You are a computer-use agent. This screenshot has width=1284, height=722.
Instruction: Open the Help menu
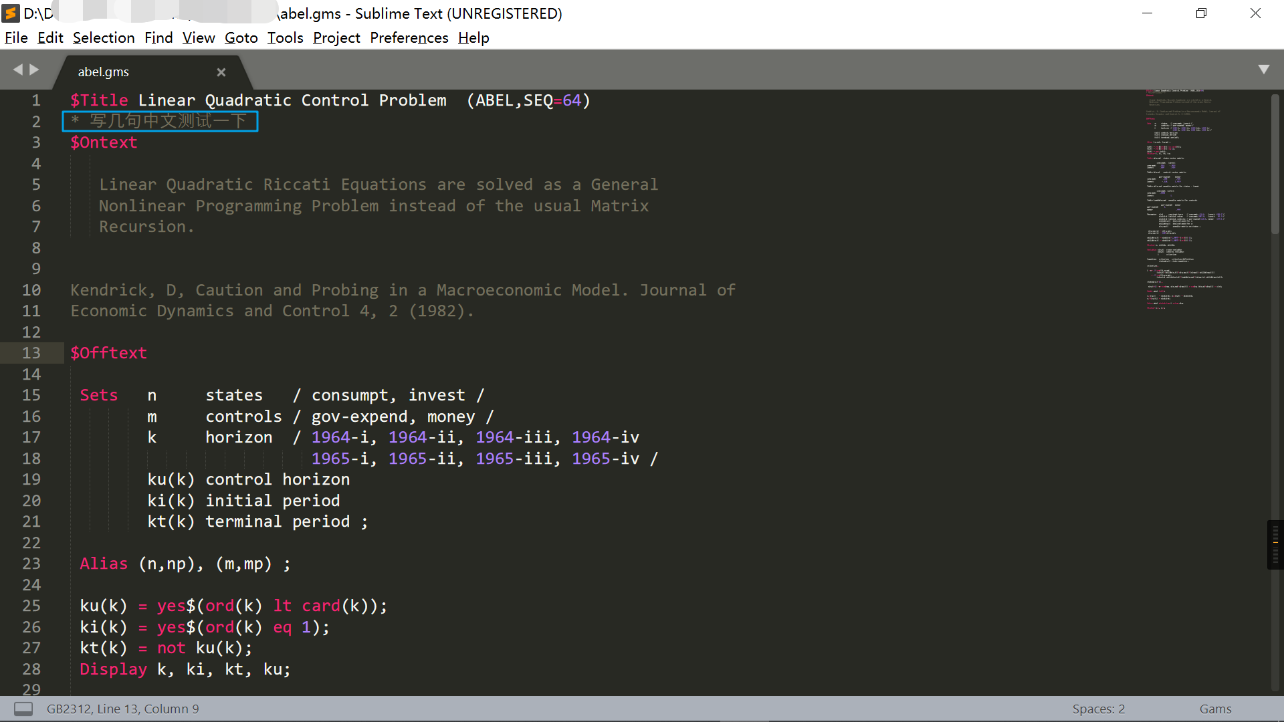(x=473, y=37)
